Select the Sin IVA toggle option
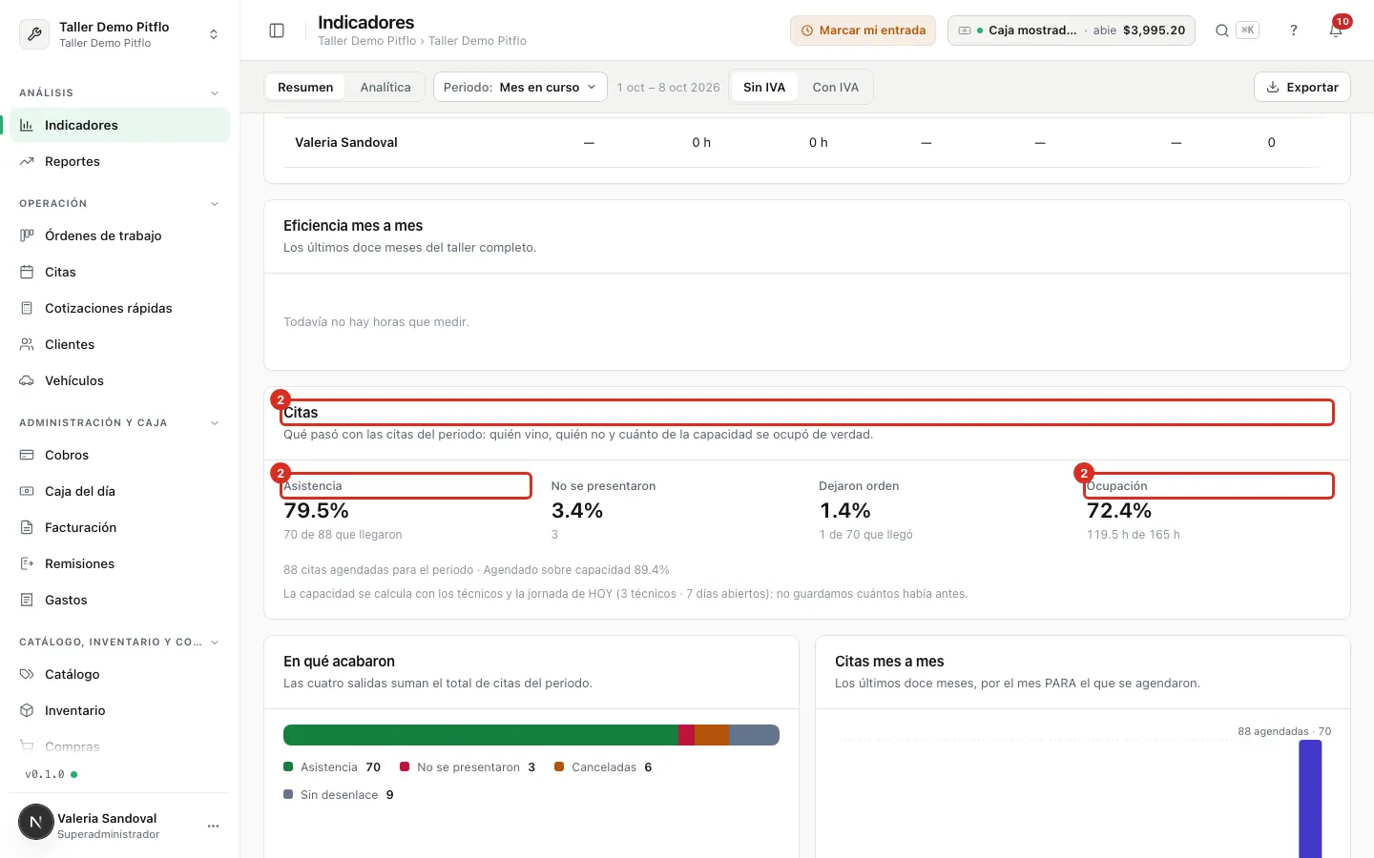Image resolution: width=1374 pixels, height=858 pixels. (764, 87)
